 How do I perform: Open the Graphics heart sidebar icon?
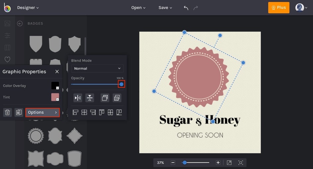7,59
